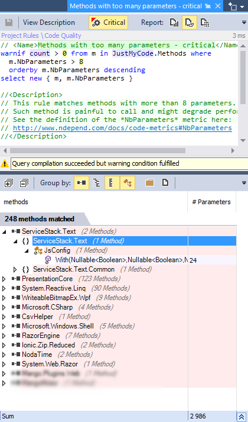The width and height of the screenshot is (248, 422).
Task: Click code editor scroll down arrow
Action: pyautogui.click(x=243, y=140)
